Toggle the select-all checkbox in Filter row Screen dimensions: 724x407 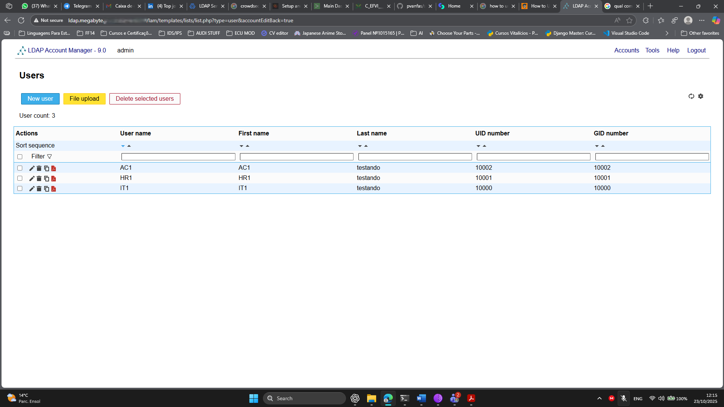tap(20, 157)
